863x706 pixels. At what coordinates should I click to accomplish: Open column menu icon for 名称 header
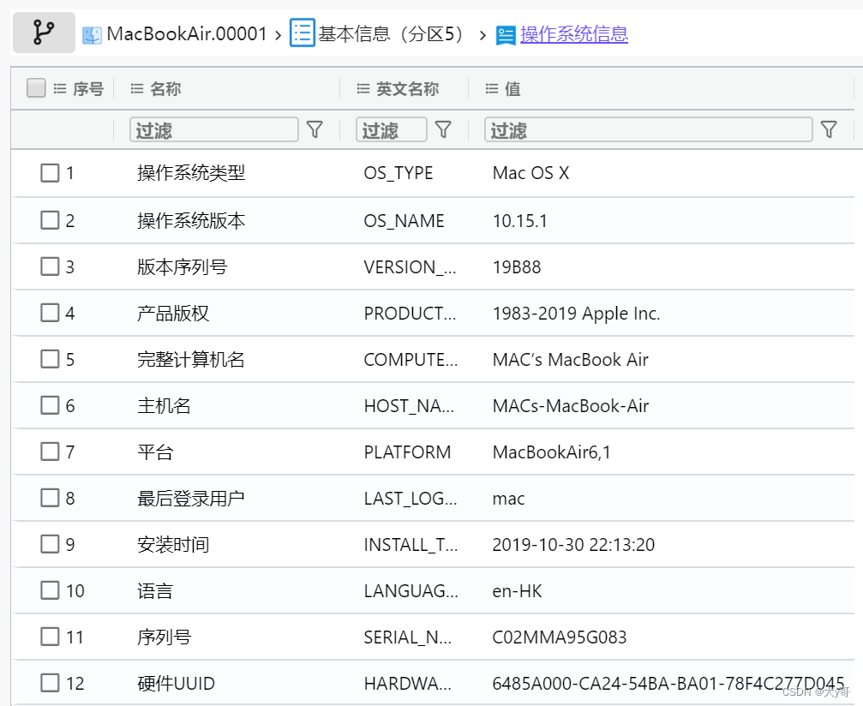click(137, 88)
